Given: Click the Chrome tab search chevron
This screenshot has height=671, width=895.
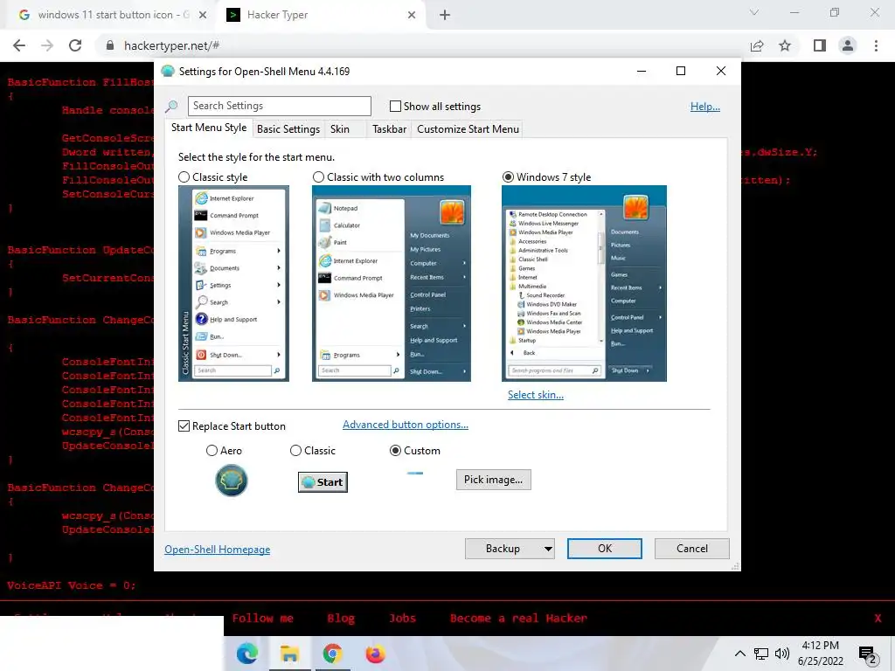Looking at the screenshot, I should coord(754,12).
